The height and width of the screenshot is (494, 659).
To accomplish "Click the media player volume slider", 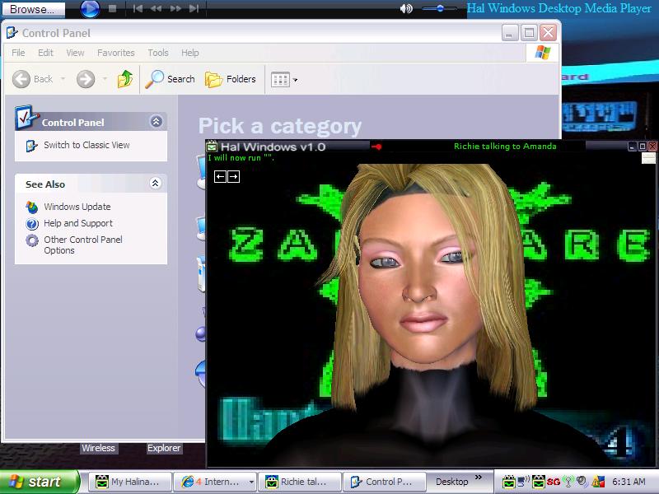I will pyautogui.click(x=440, y=8).
